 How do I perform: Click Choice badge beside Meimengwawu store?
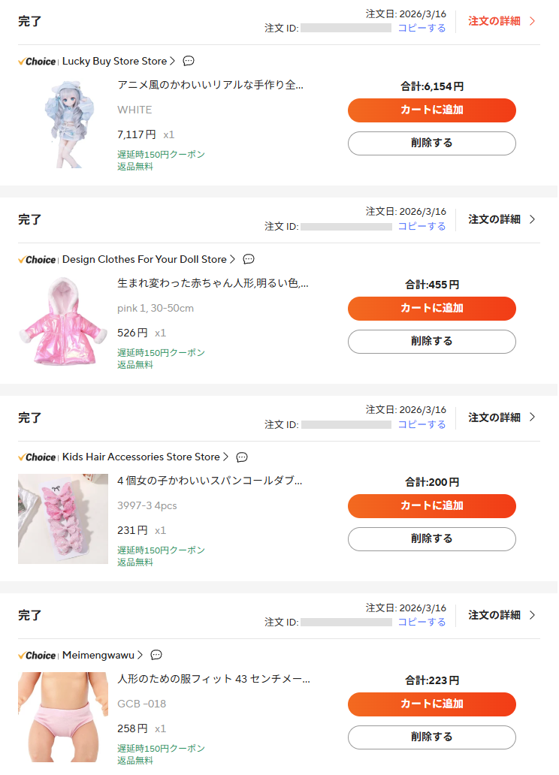(37, 656)
